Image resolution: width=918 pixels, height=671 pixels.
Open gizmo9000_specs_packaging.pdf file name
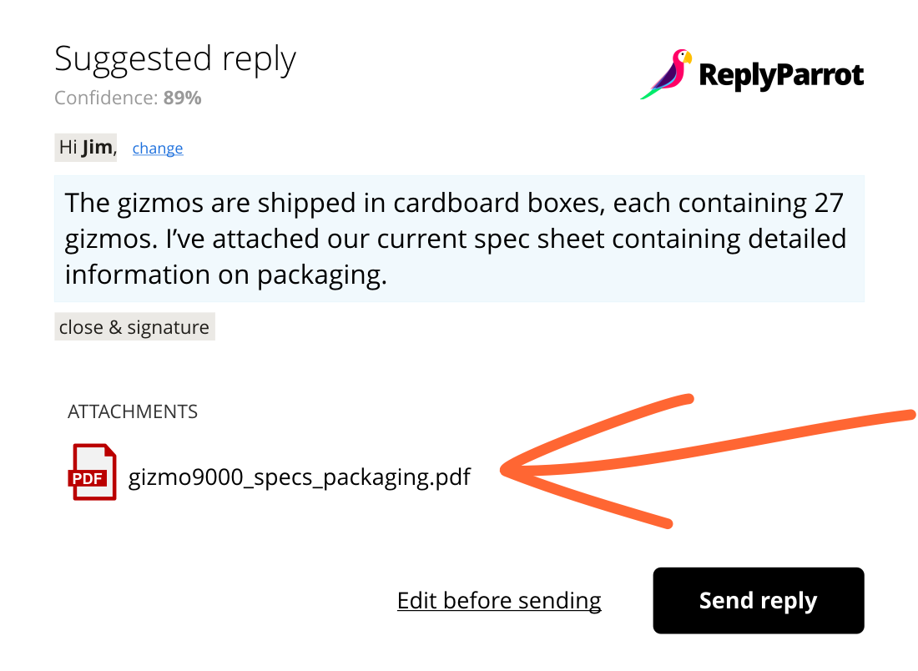coord(299,477)
